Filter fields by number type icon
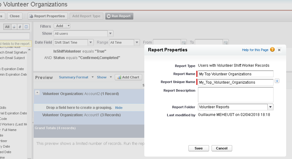The width and height of the screenshot is (292, 159). click(20, 27)
